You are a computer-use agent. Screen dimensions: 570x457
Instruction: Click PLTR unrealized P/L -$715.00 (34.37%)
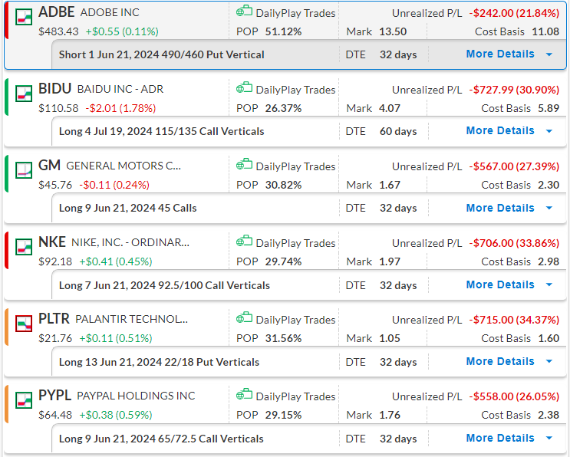pos(514,320)
